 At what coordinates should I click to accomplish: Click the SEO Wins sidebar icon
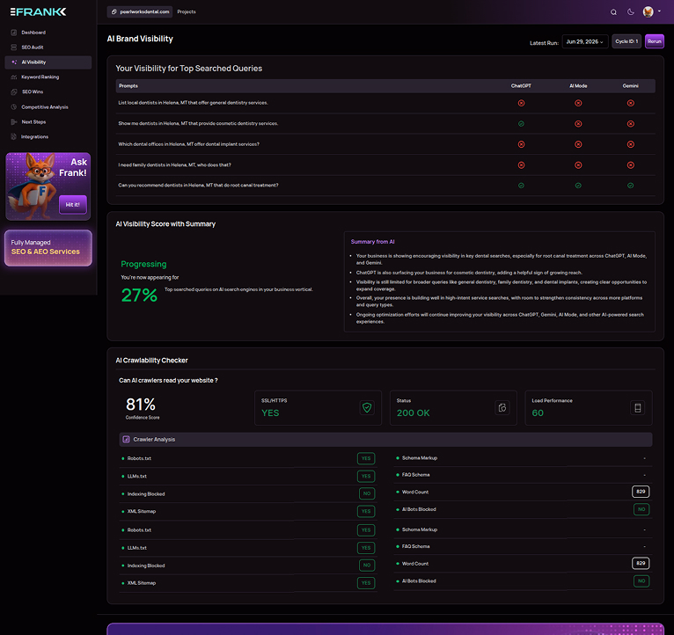click(x=14, y=92)
